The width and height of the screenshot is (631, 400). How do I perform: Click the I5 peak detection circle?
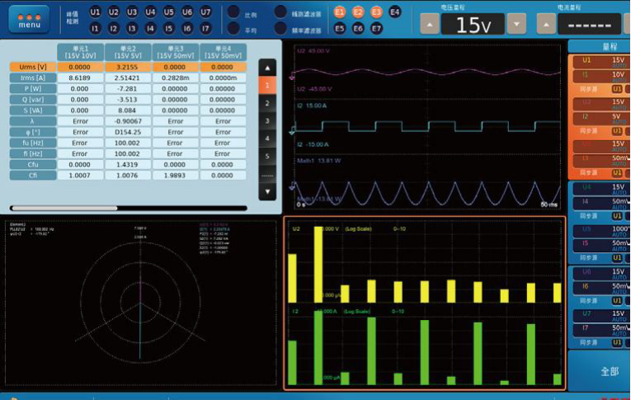pos(168,29)
